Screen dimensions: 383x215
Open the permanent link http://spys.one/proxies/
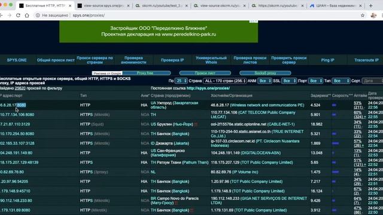click(x=208, y=88)
